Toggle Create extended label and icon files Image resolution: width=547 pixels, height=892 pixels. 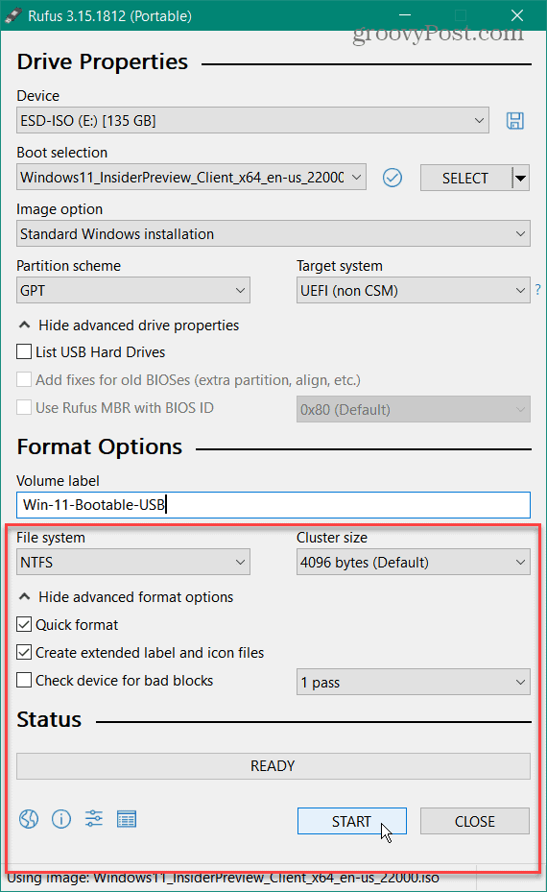pyautogui.click(x=24, y=652)
